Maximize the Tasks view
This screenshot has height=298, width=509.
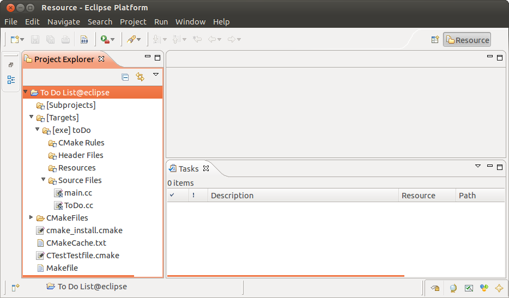[x=500, y=167]
